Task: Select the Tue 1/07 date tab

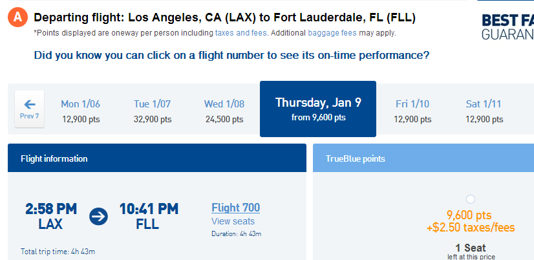Action: pyautogui.click(x=152, y=111)
